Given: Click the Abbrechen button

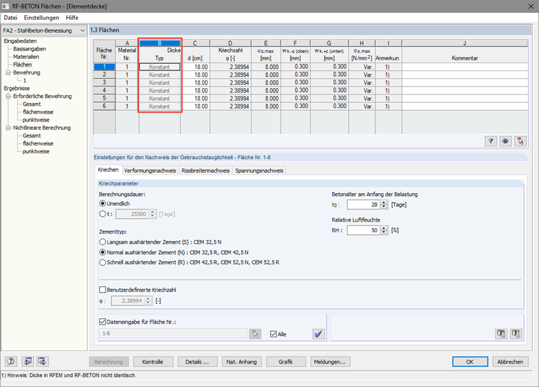Looking at the screenshot, I should tap(510, 362).
